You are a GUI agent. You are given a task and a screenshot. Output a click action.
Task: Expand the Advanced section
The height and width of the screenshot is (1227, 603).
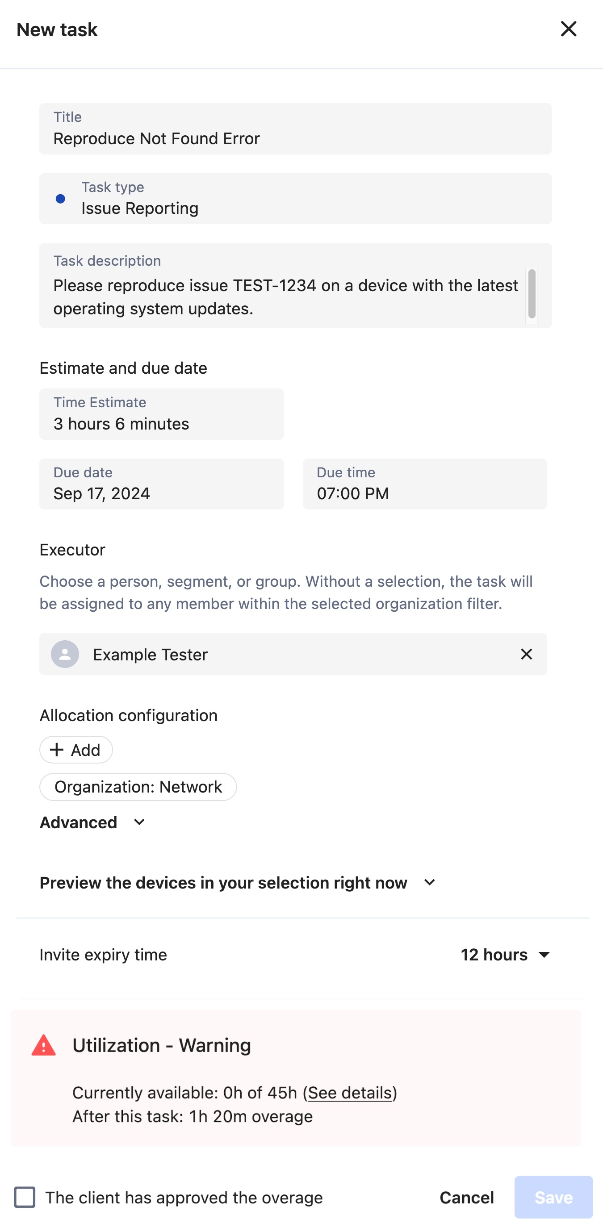pyautogui.click(x=79, y=822)
